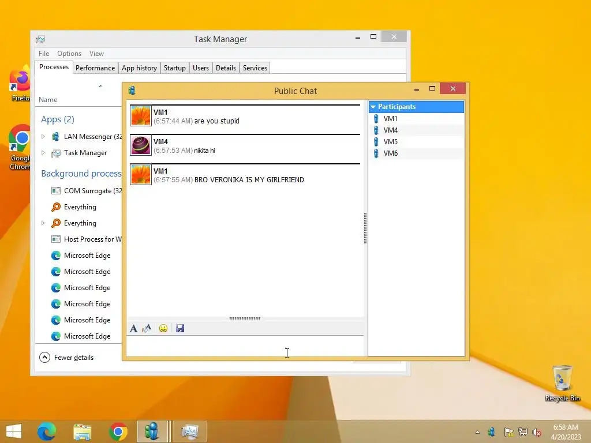Select the COM Surrogate process row
The image size is (591, 443).
[x=78, y=190]
